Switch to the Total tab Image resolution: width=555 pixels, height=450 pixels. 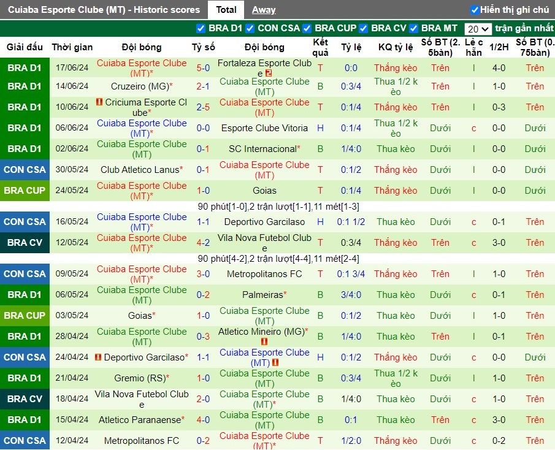click(226, 10)
